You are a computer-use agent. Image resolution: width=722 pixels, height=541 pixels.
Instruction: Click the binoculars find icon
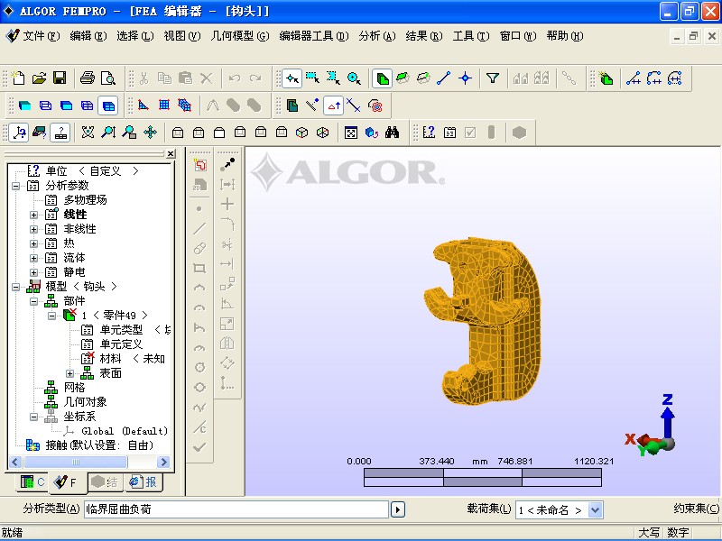point(393,133)
